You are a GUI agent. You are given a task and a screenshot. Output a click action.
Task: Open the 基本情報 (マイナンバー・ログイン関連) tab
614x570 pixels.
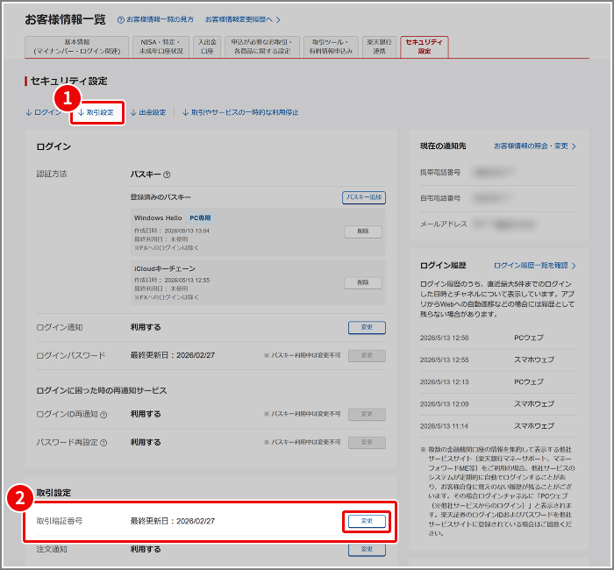(x=77, y=46)
